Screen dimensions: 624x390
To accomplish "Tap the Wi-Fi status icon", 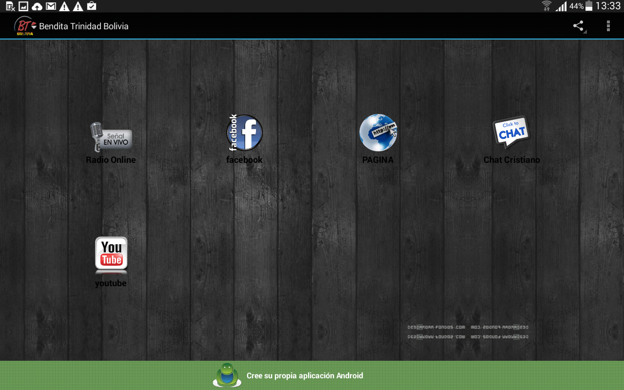I will coord(547,6).
